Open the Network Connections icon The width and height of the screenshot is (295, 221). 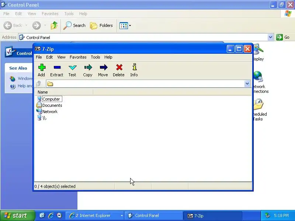pos(261,82)
